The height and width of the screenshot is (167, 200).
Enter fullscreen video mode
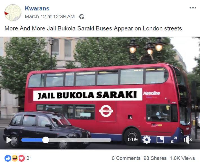coord(174,140)
